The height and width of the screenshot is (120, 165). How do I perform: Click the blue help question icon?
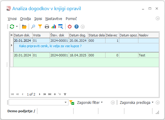point(77,27)
